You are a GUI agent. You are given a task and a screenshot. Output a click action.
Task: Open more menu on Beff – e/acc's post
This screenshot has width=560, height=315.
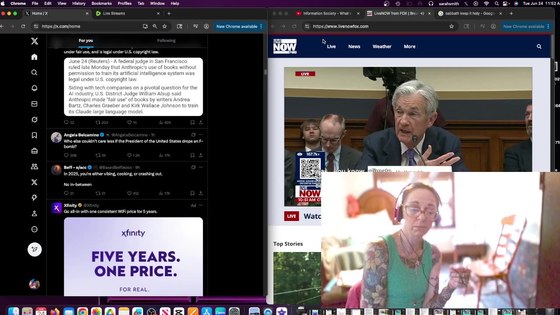pyautogui.click(x=201, y=167)
